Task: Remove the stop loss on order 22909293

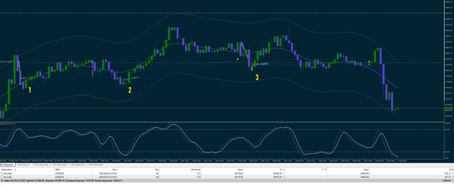Action: pos(283,177)
